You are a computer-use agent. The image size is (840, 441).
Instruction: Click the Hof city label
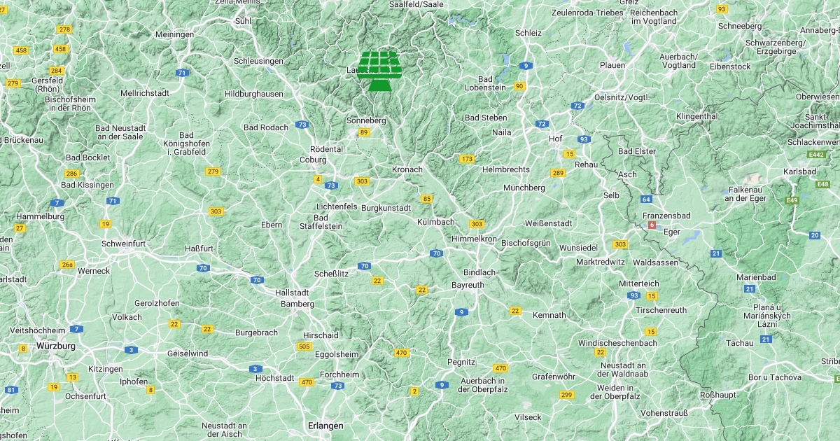(556, 139)
